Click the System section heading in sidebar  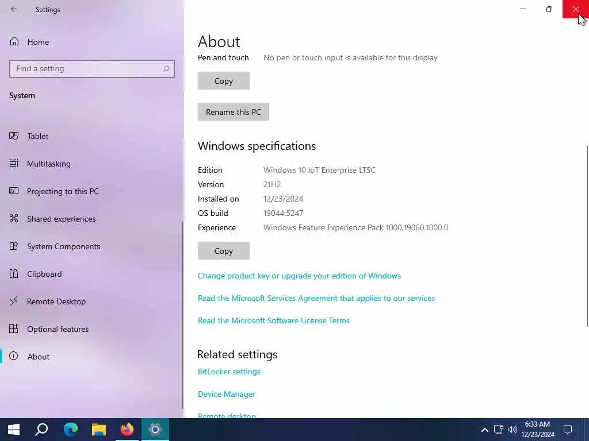point(22,96)
